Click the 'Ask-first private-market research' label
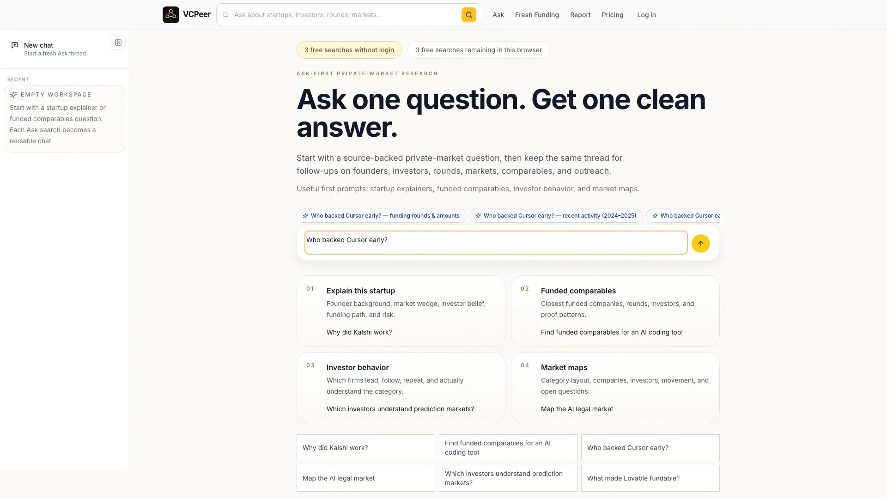Image resolution: width=887 pixels, height=499 pixels. (x=367, y=73)
